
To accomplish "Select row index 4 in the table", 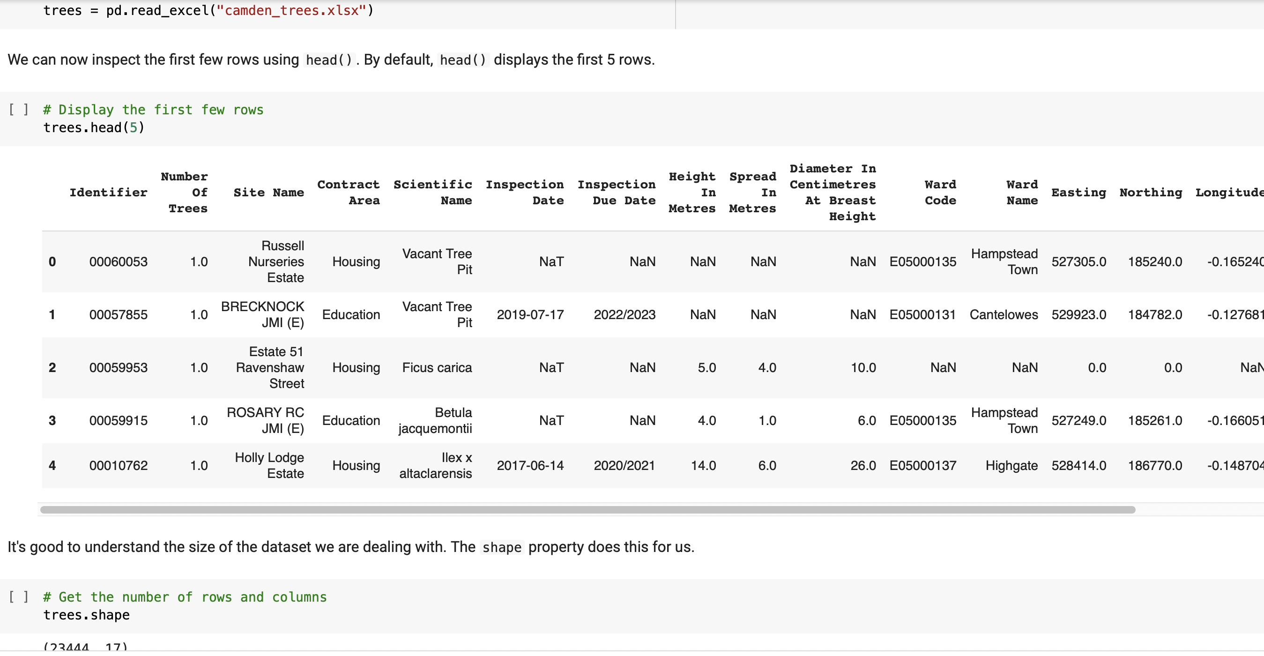I will click(x=52, y=465).
